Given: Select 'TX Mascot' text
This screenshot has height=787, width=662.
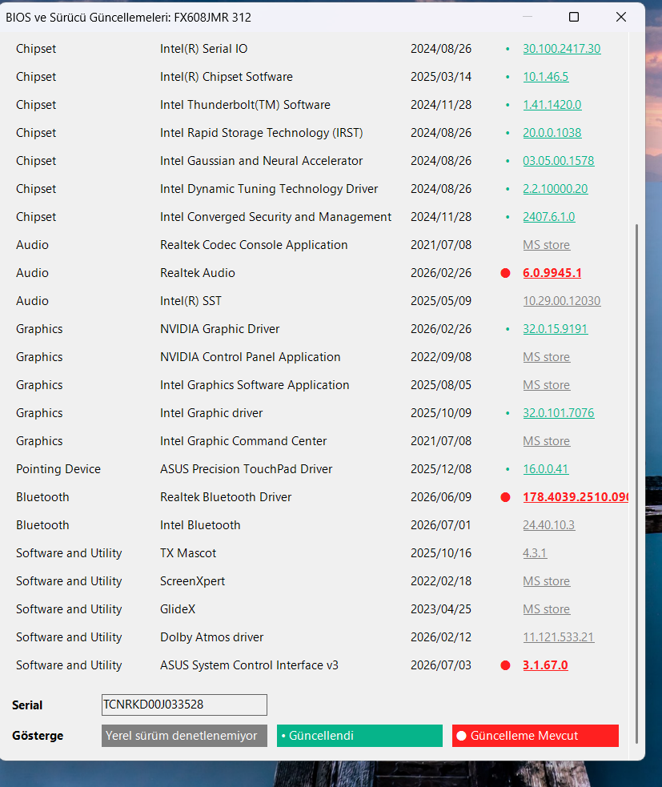Looking at the screenshot, I should pos(188,553).
